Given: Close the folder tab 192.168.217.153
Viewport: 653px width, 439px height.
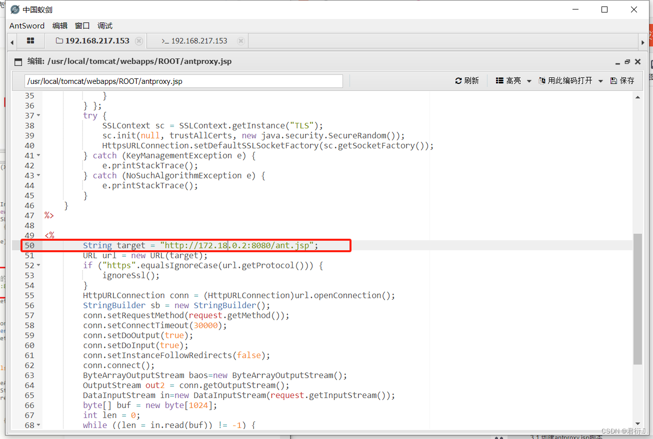Looking at the screenshot, I should (139, 41).
